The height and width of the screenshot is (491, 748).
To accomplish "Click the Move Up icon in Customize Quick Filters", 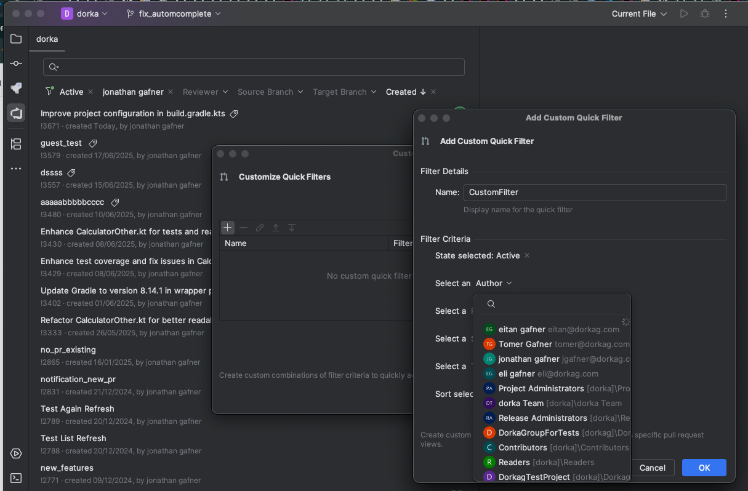I will (x=276, y=228).
